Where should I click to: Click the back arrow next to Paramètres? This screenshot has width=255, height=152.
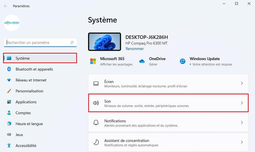6,6
